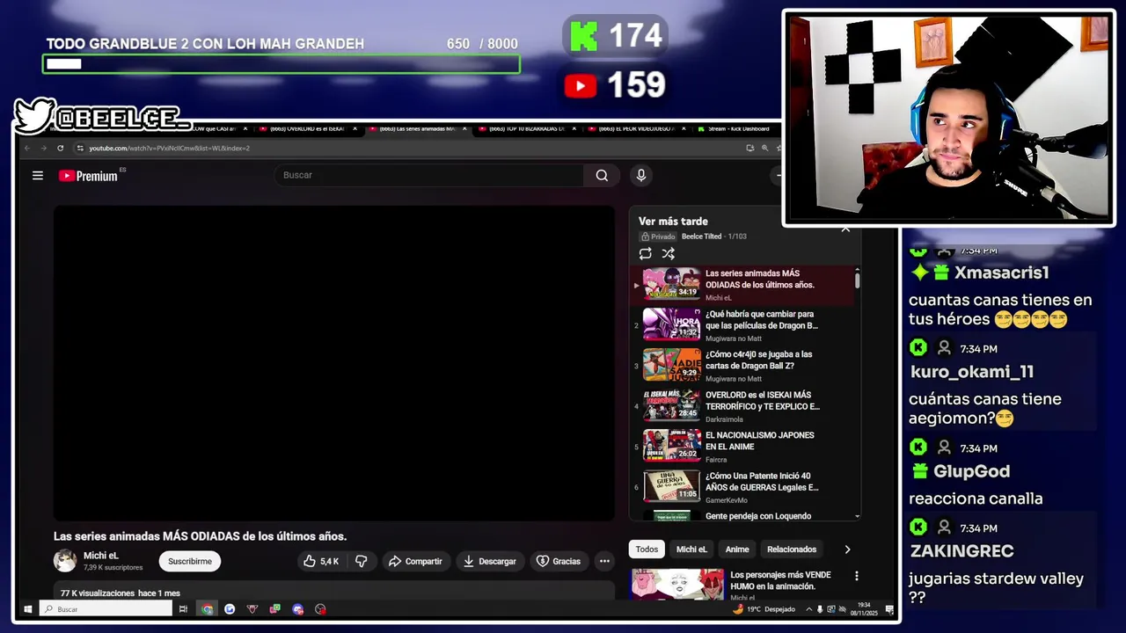Reload the page in the browser

pyautogui.click(x=60, y=149)
